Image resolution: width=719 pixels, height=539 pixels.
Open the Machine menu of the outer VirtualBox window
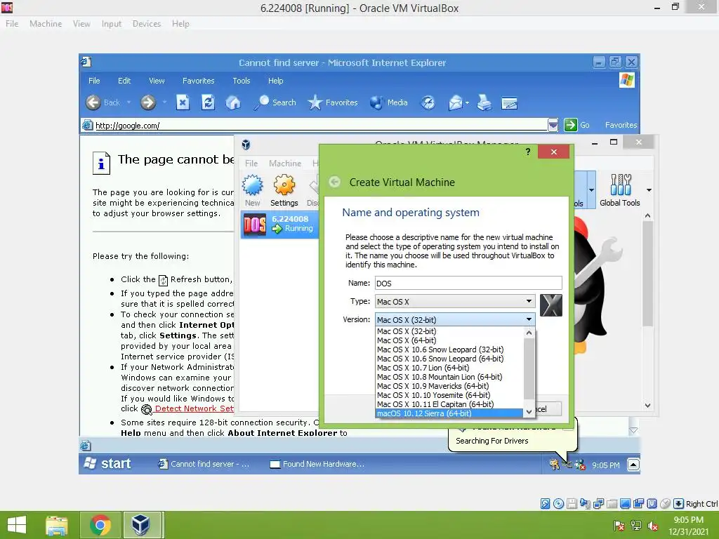coord(46,24)
